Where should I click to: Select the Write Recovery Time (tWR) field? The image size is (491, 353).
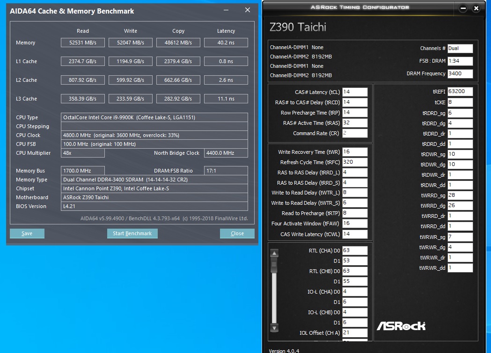pos(355,152)
